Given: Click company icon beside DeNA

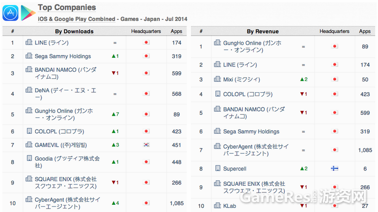Looking at the screenshot, I should tap(29, 90).
